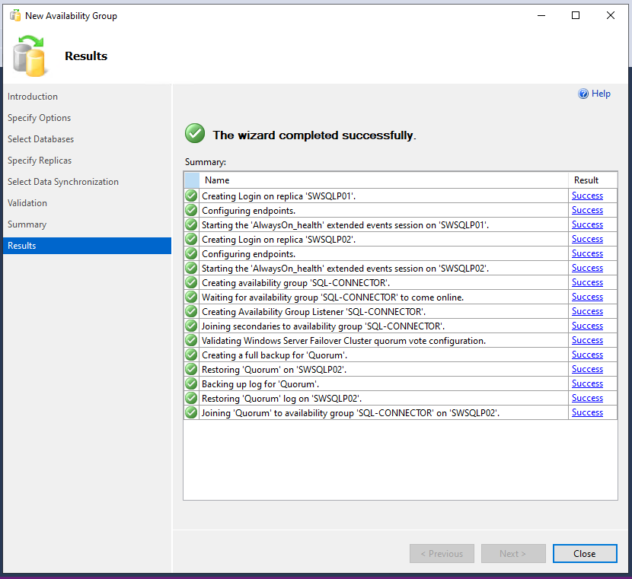Open Success link for Creating Login on SWSQLP02
Viewport: 632px width, 579px height.
click(x=587, y=239)
